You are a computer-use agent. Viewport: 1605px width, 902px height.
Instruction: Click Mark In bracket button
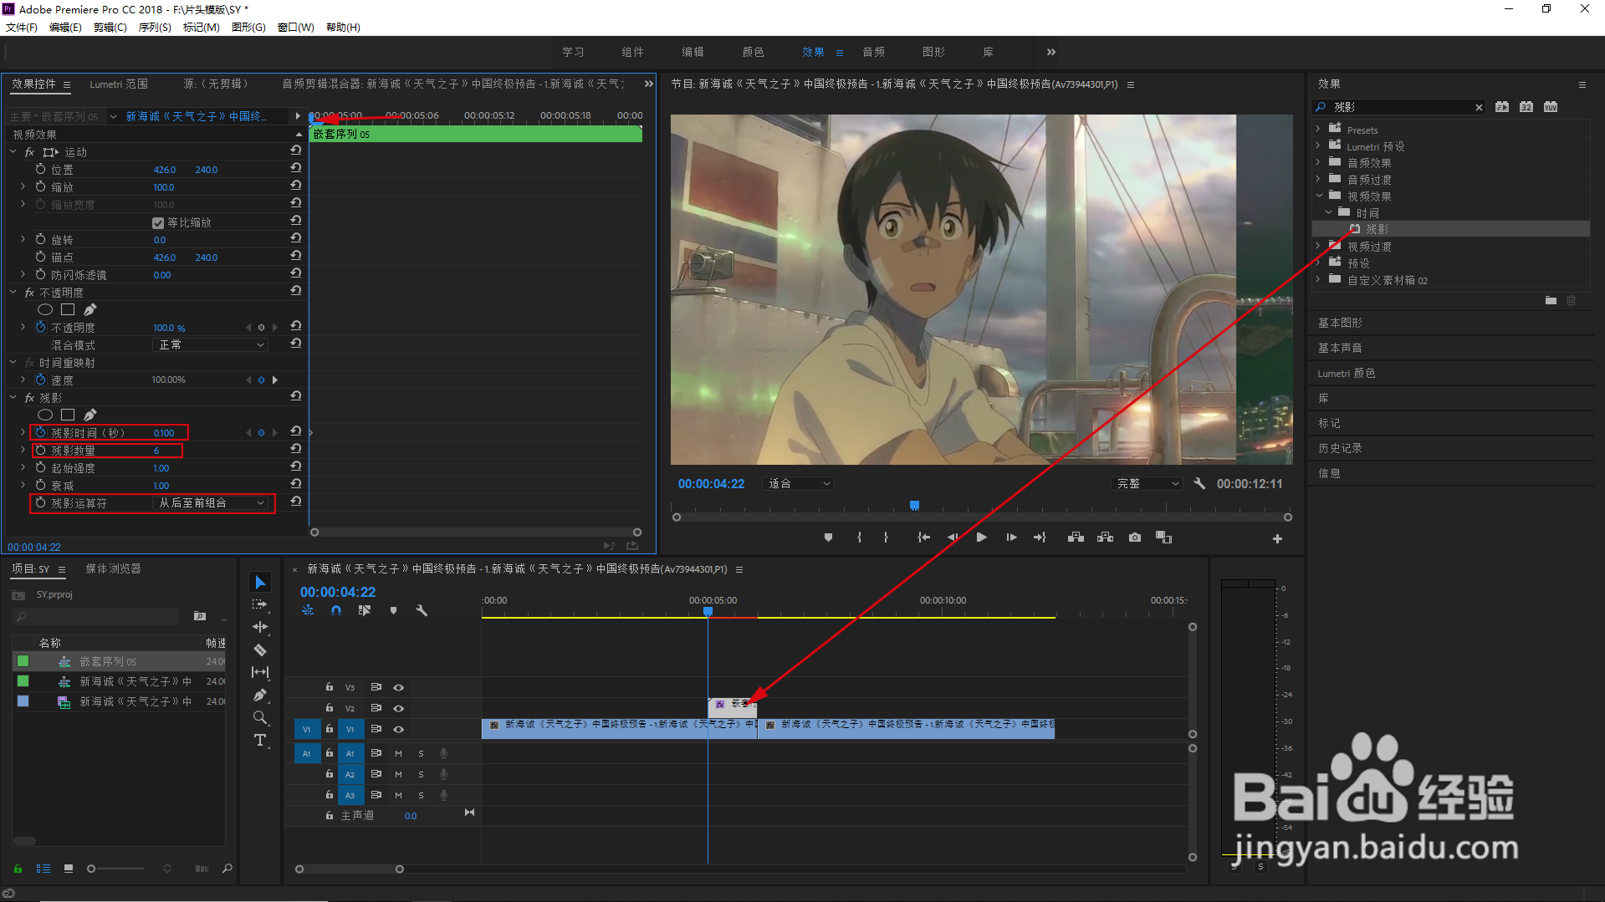(859, 538)
